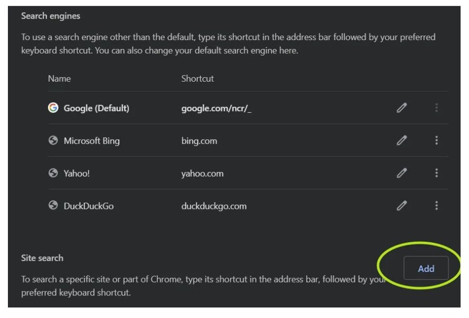Expand the three-dot menu for Yahoo!
Screen dimensions: 469x318
pos(436,173)
